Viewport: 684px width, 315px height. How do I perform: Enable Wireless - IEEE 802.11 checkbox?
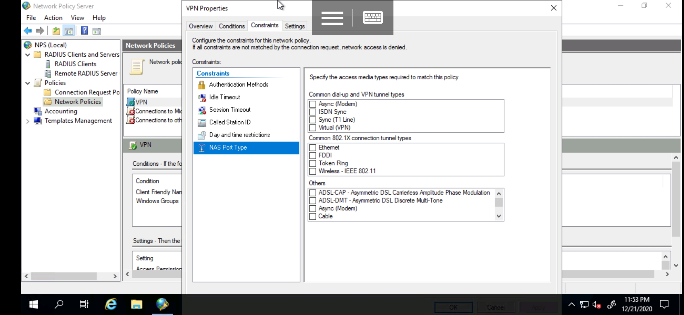(x=312, y=171)
